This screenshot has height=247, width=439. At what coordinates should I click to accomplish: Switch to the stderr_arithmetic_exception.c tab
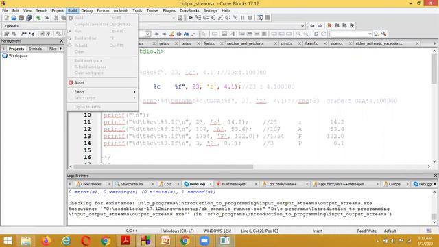379,43
